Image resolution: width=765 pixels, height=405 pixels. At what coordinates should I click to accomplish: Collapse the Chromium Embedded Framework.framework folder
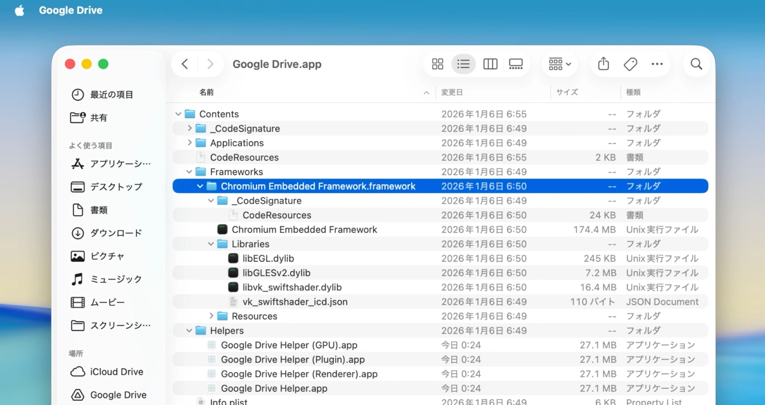pyautogui.click(x=200, y=186)
